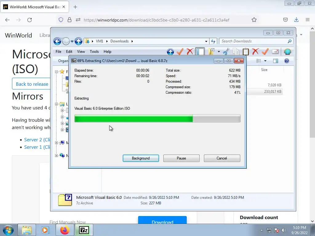The image size is (315, 236).
Task: Click the scissors Cut icon in Explorer toolbar
Action: 226,52
